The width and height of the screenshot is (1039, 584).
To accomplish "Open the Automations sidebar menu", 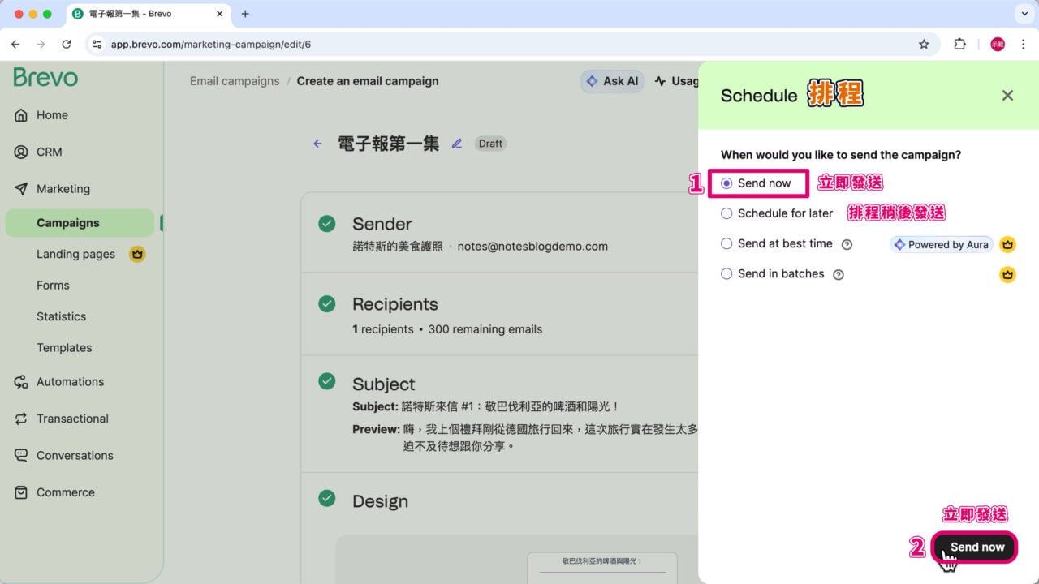I will 70,381.
